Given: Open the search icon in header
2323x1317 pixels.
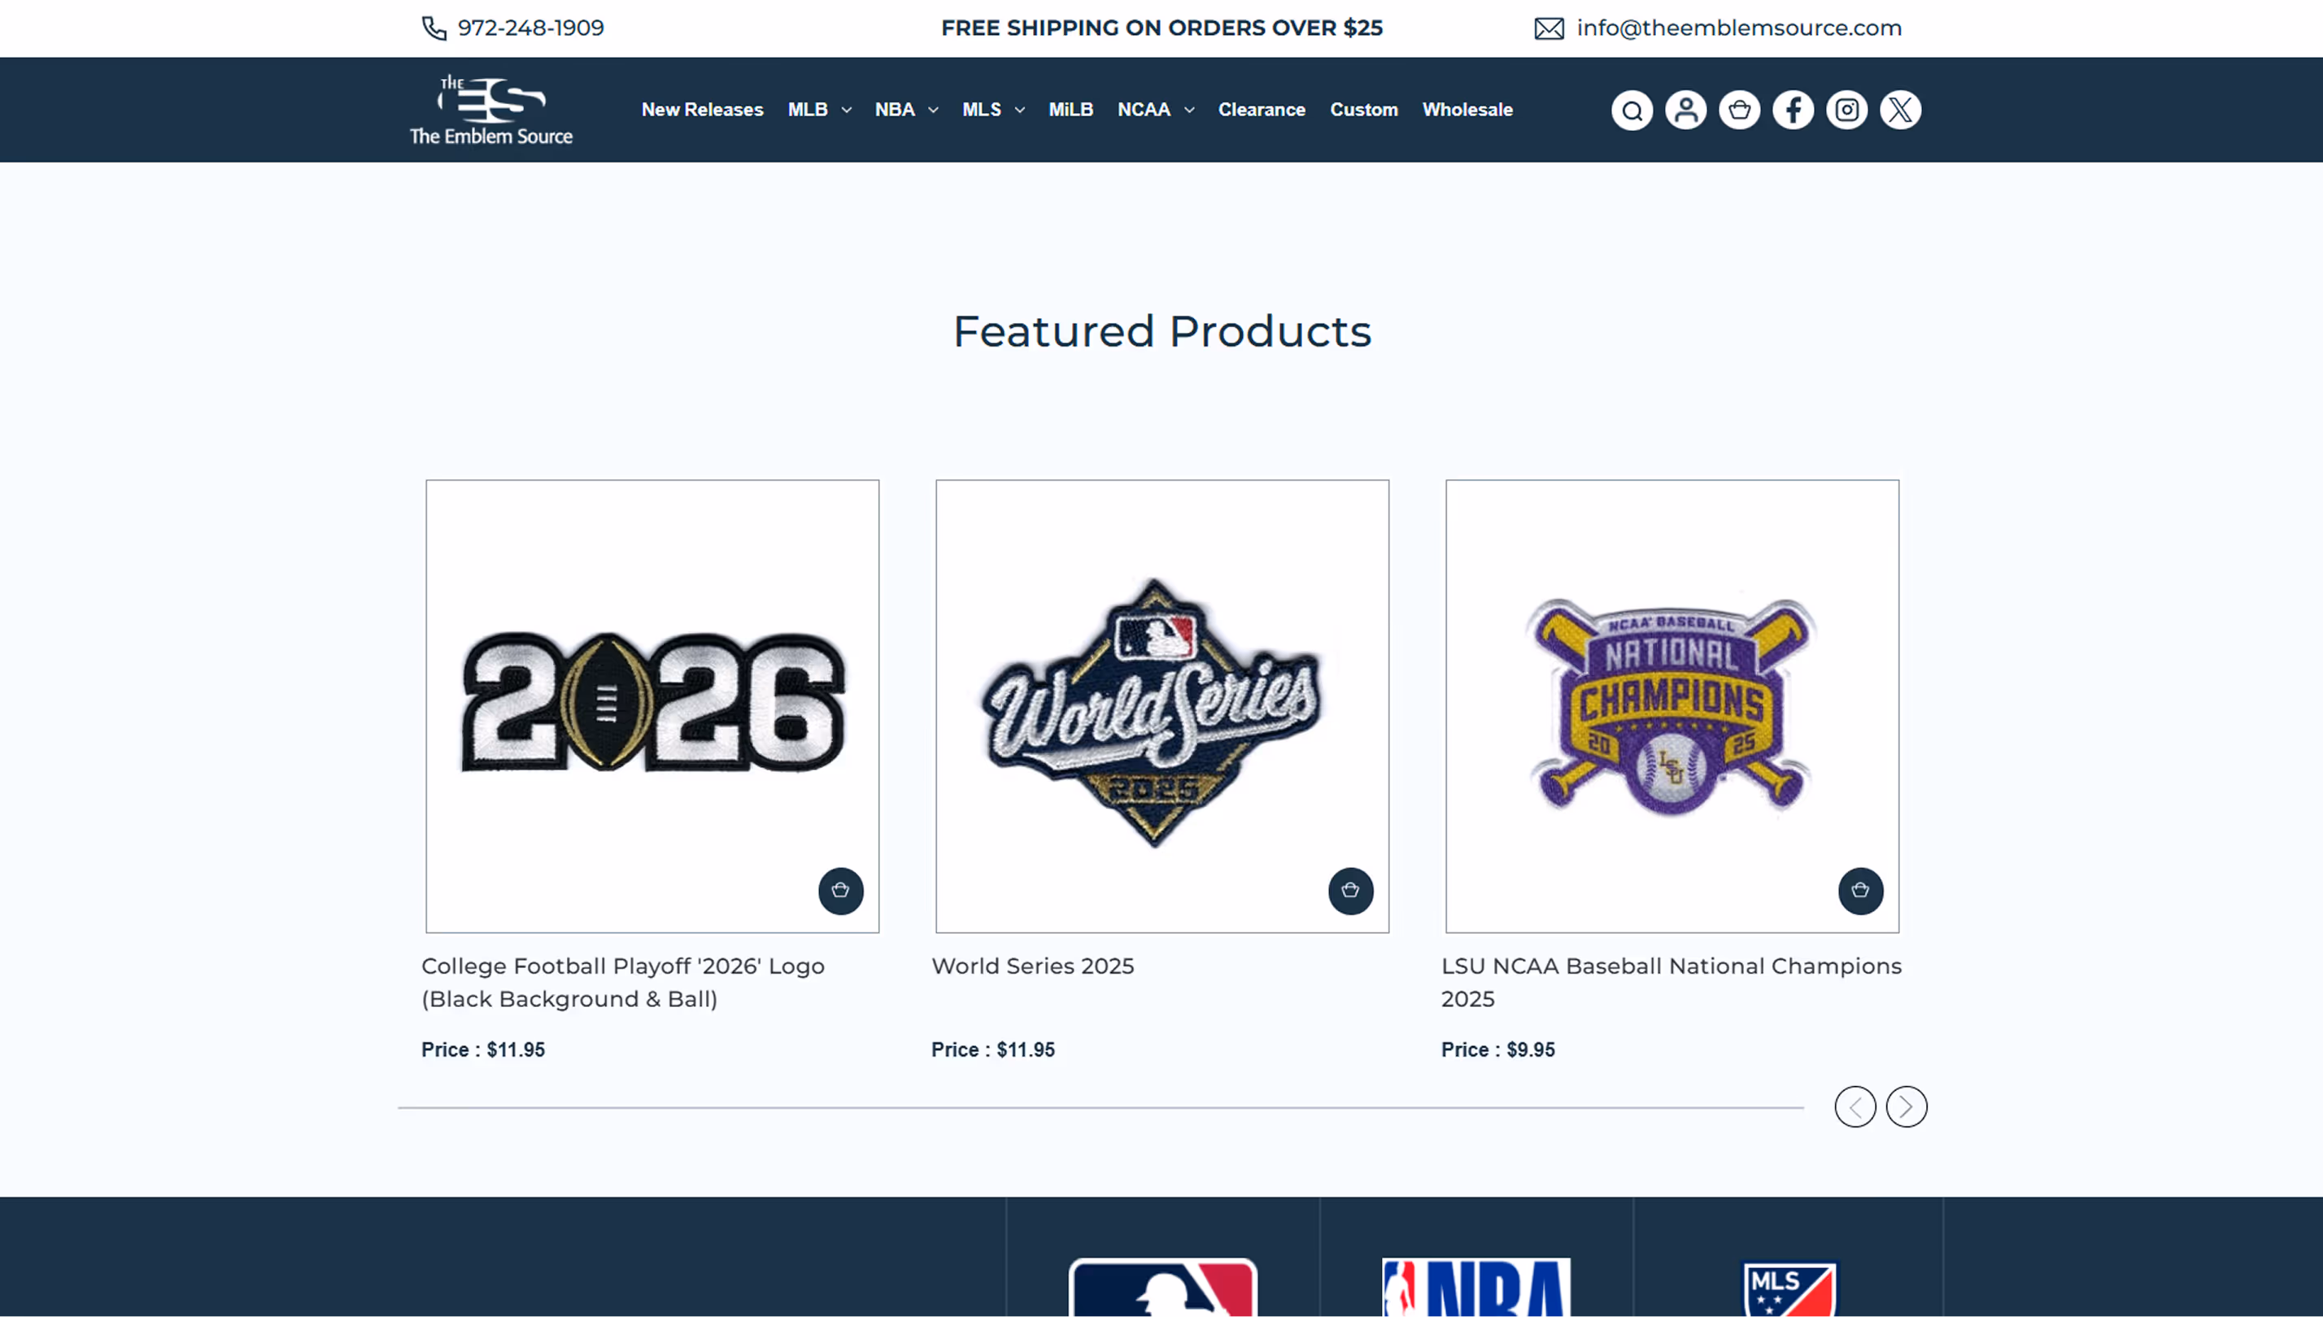Looking at the screenshot, I should (x=1632, y=111).
